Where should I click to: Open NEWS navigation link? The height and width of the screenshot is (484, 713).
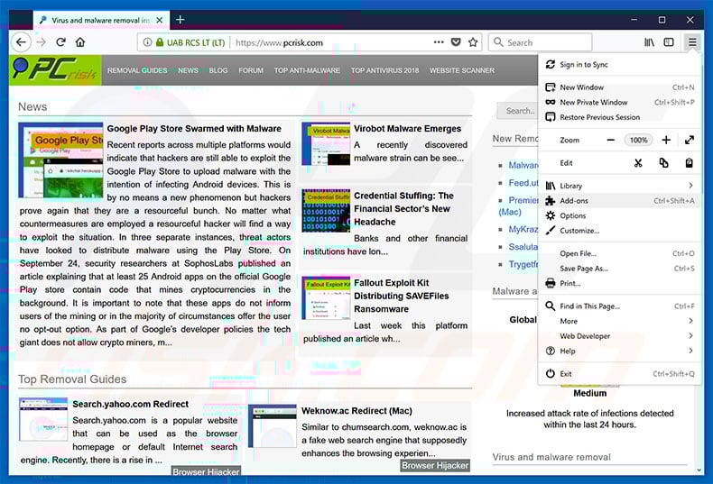point(188,70)
